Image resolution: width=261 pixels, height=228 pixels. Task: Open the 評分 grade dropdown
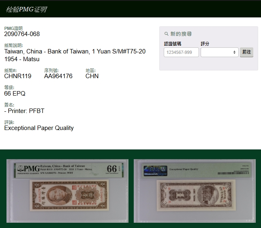[220, 52]
